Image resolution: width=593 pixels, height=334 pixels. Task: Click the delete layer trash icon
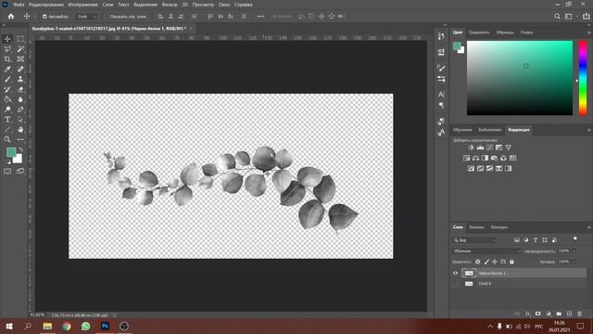point(579,314)
